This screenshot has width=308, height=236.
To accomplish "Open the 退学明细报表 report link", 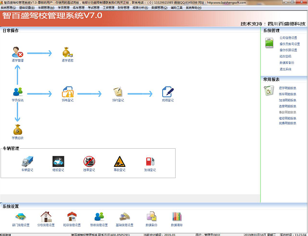I will (287, 88).
